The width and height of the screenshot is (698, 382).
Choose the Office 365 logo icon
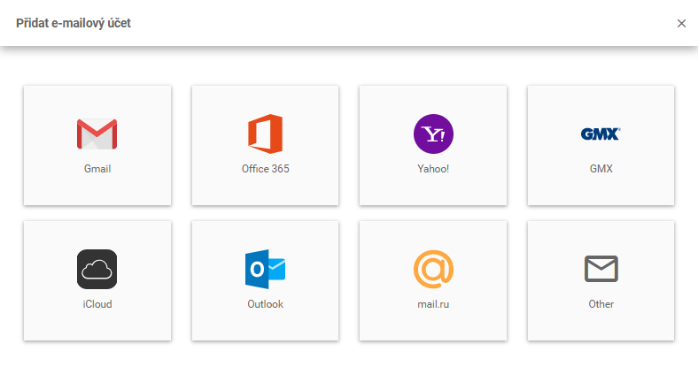pyautogui.click(x=266, y=134)
